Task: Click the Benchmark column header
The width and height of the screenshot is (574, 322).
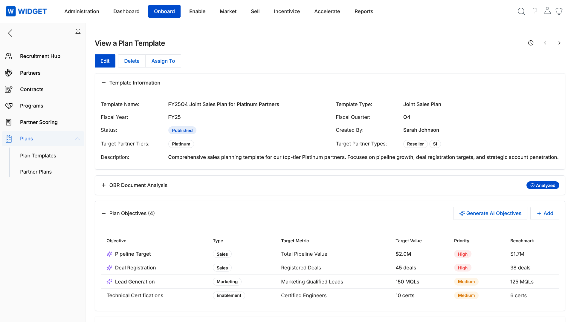Action: coord(522,241)
